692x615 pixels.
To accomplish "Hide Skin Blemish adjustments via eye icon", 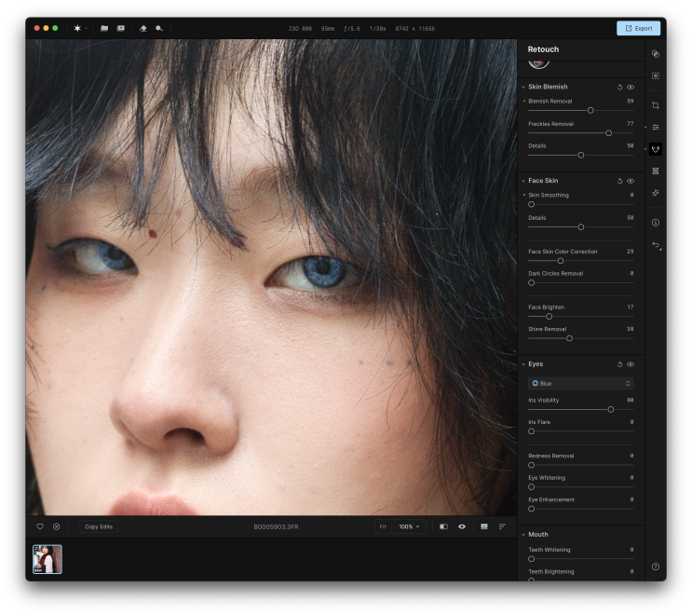I will tap(631, 87).
